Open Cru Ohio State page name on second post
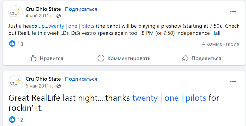 click(43, 79)
